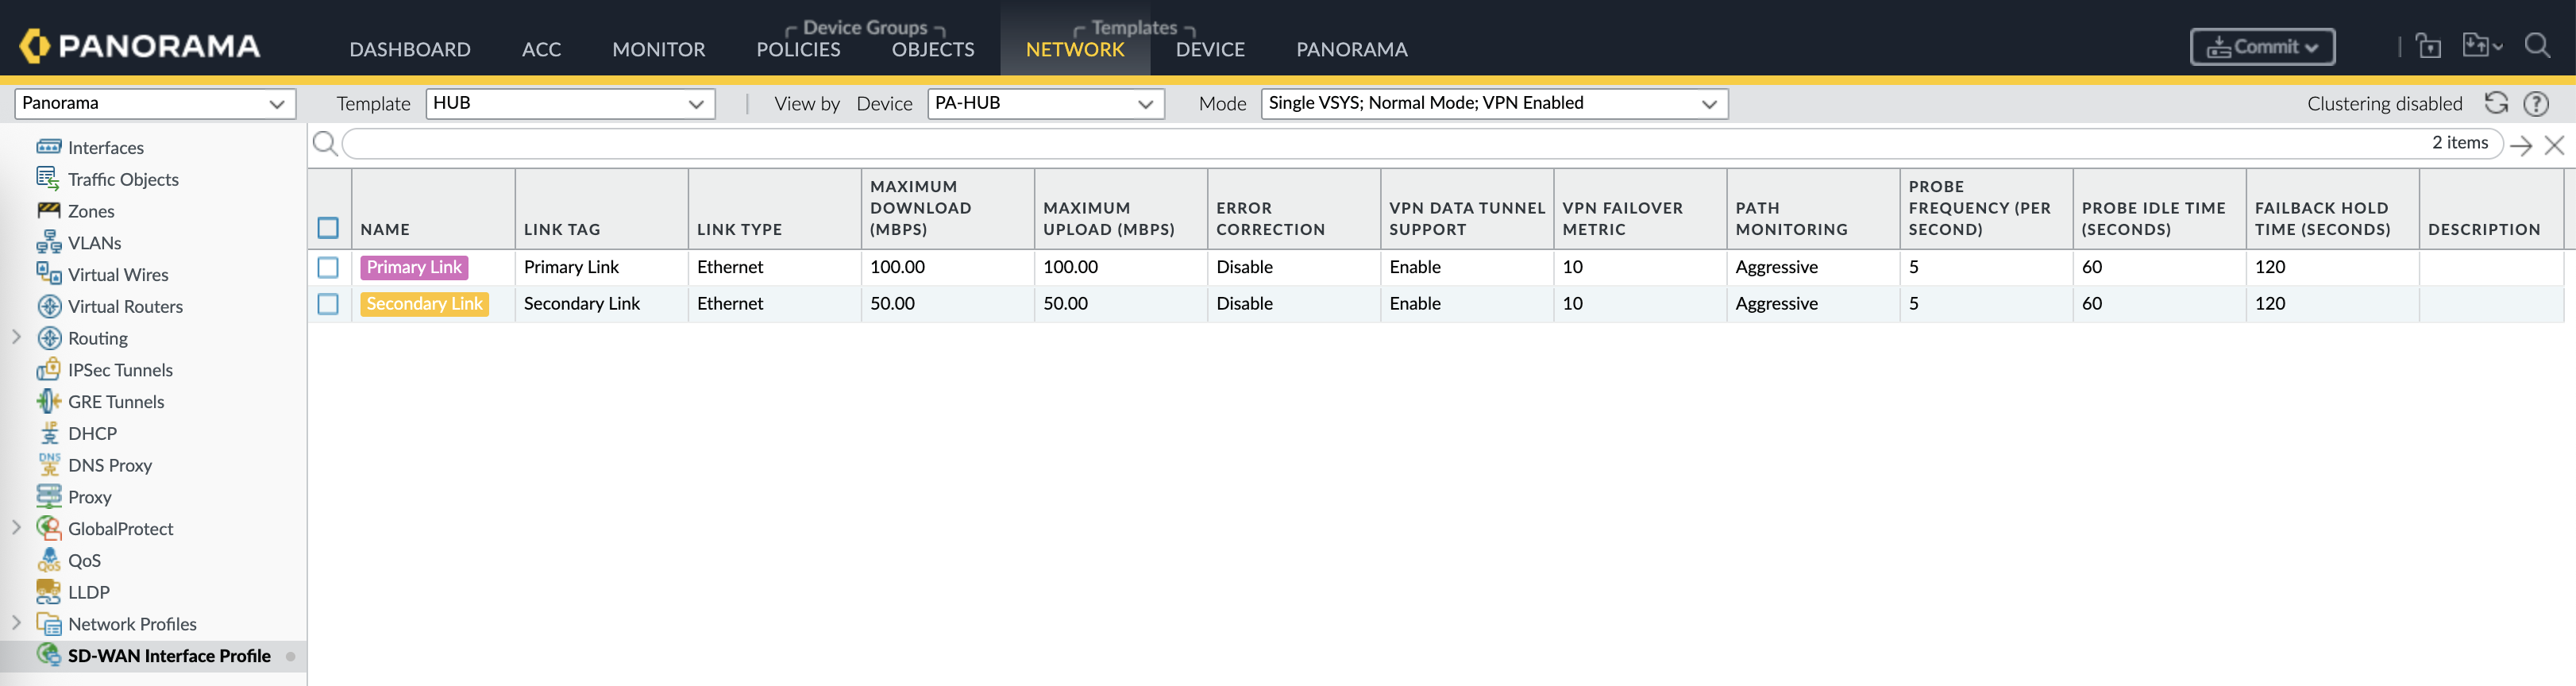The width and height of the screenshot is (2576, 686).
Task: Open the help question mark icon
Action: tap(2536, 103)
